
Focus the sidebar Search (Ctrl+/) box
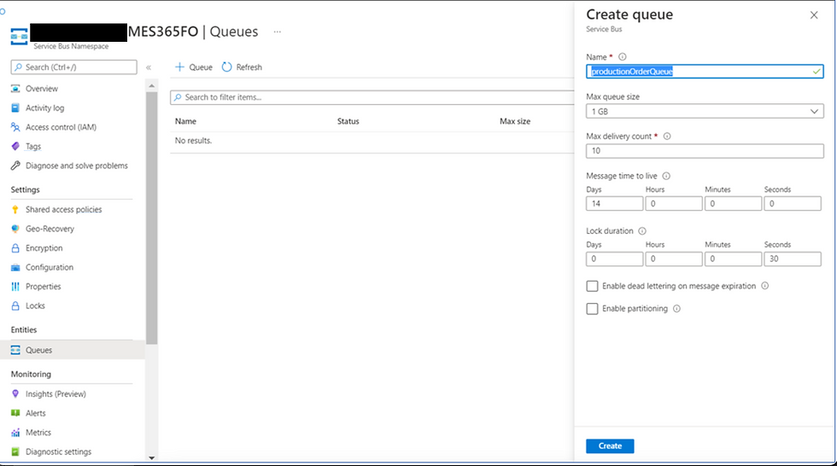click(x=73, y=67)
